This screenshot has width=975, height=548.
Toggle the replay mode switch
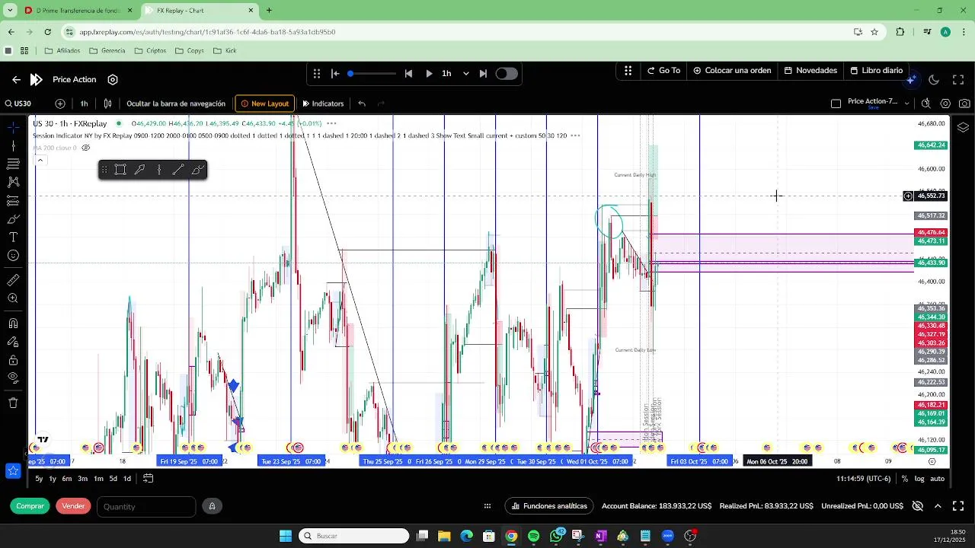coord(507,74)
